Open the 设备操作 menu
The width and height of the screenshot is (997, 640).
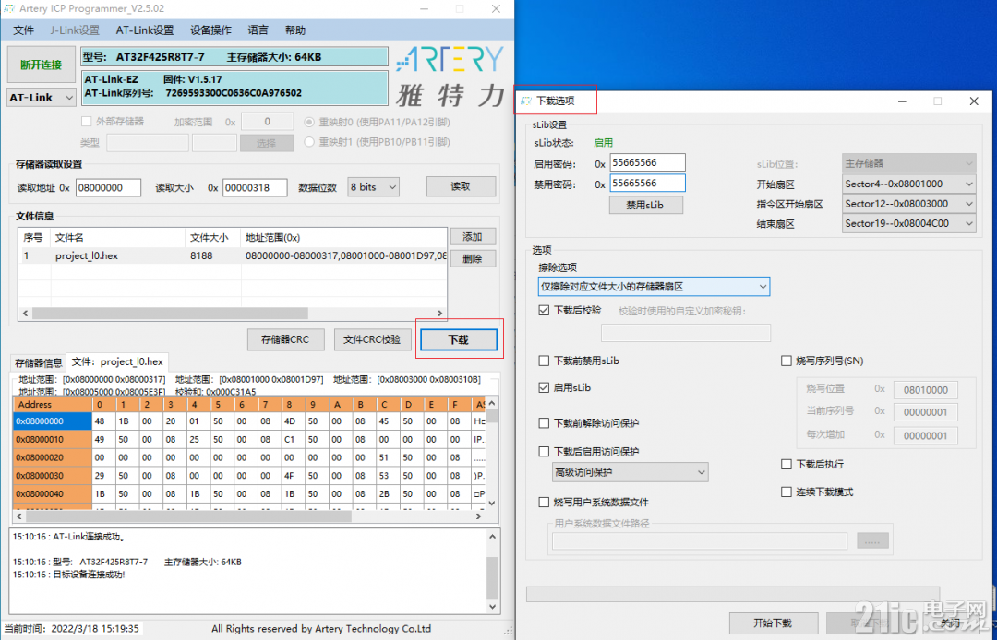point(211,30)
